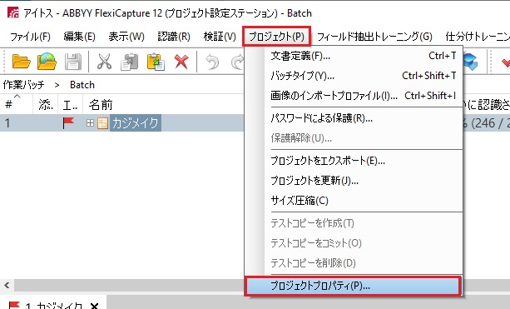Click the 作業バッチ breadcrumb link
This screenshot has height=309, width=510.
click(23, 85)
